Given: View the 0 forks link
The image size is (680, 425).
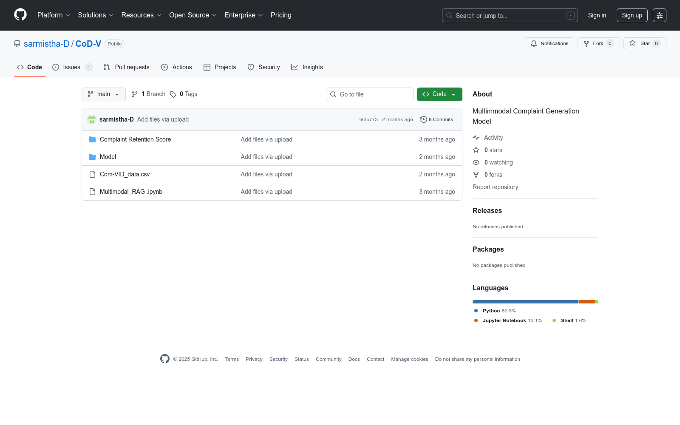Looking at the screenshot, I should pos(487,175).
